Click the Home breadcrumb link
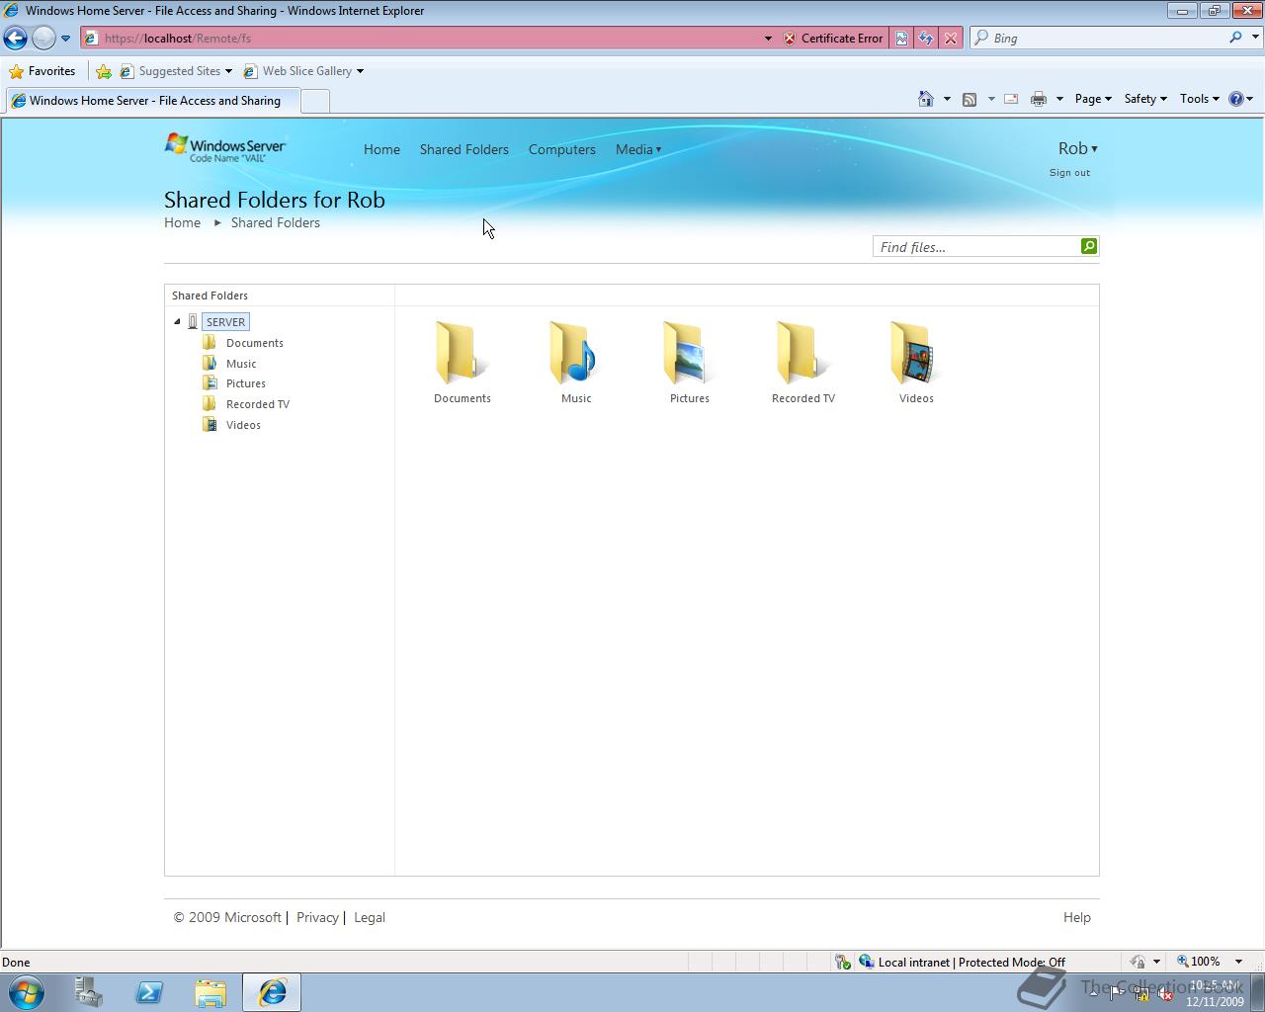The height and width of the screenshot is (1012, 1265). pyautogui.click(x=182, y=222)
